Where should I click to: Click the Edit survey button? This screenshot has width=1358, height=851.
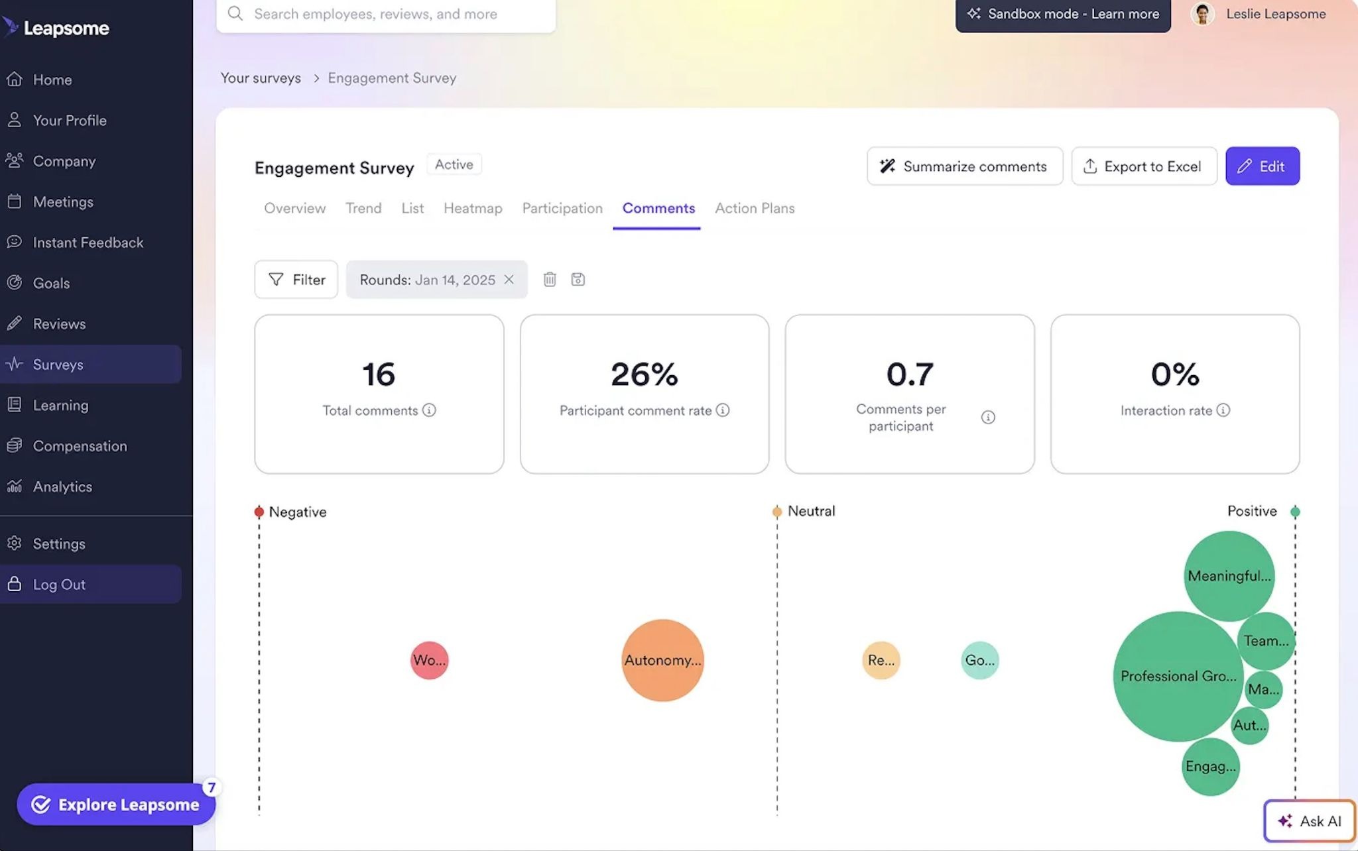pos(1263,166)
